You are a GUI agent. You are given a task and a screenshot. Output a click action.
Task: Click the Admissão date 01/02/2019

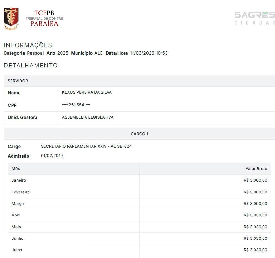[52, 155]
